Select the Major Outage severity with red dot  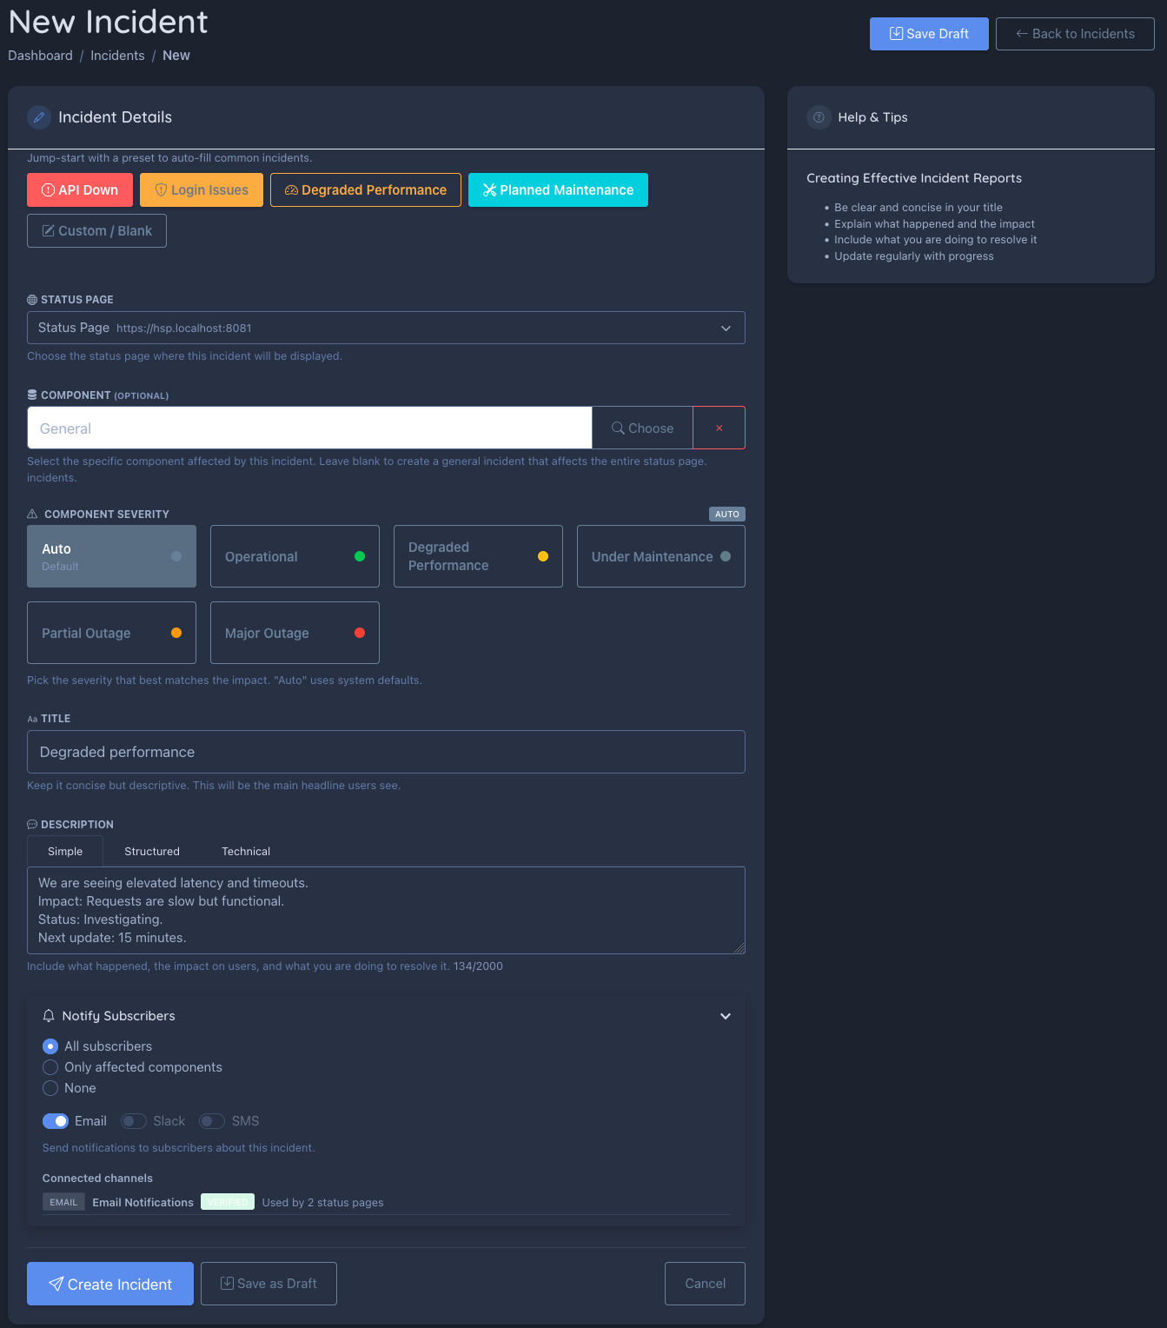(294, 633)
